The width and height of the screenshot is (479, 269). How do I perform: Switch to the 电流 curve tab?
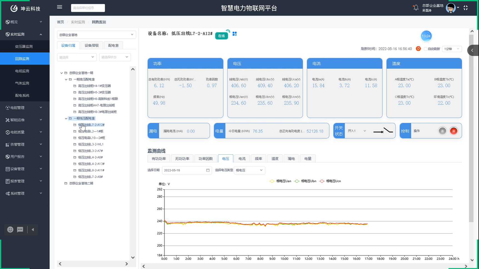pos(242,159)
